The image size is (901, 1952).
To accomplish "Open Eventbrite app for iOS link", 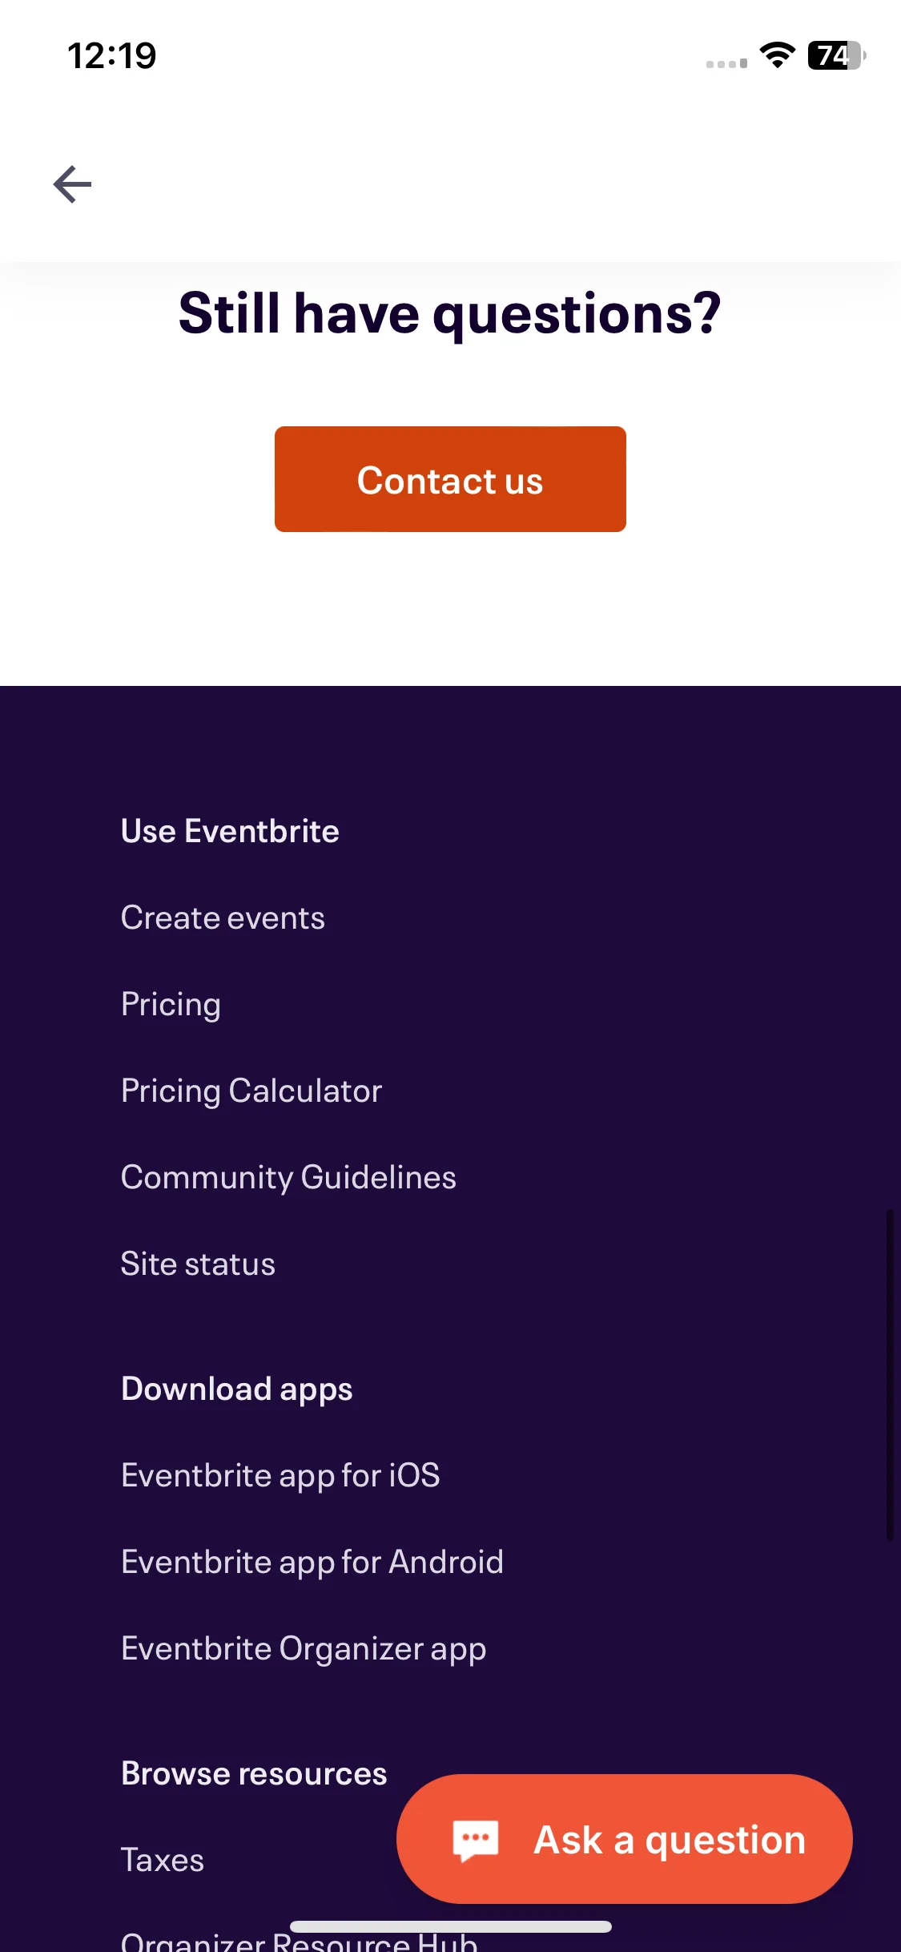I will click(280, 1475).
